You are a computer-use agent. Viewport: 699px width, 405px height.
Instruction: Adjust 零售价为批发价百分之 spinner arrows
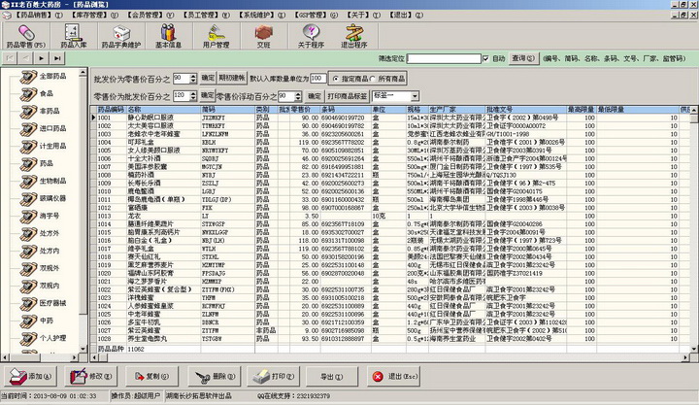coord(193,96)
